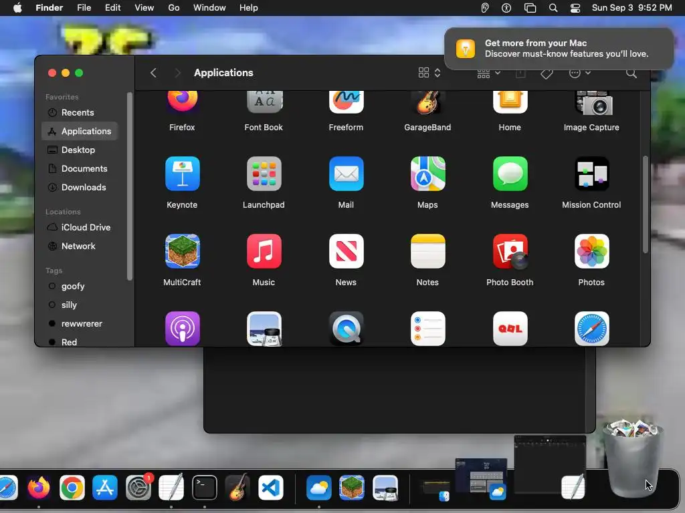The image size is (685, 513).
Task: Open the Firefox app in Applications
Action: click(x=182, y=102)
